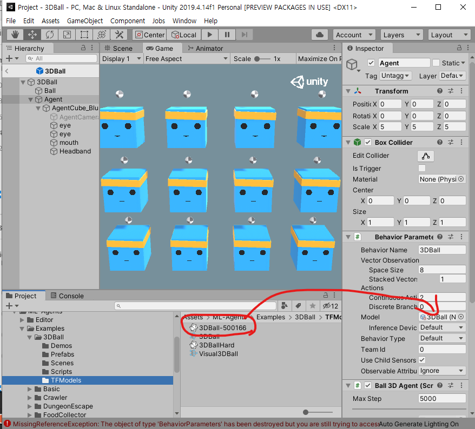Open Transform component help icon
Image resolution: width=475 pixels, height=429 pixels.
[440, 91]
